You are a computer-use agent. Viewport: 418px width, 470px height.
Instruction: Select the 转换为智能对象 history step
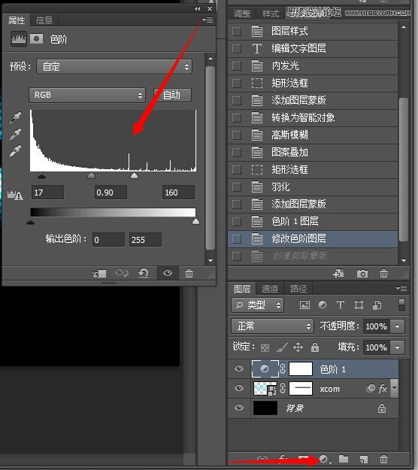point(313,117)
